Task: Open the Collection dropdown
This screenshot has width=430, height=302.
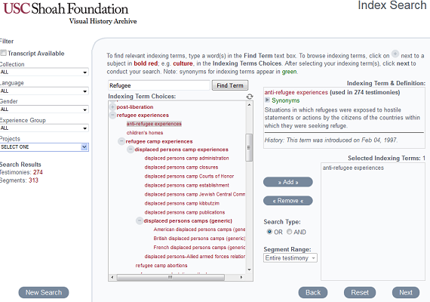Action: point(44,72)
